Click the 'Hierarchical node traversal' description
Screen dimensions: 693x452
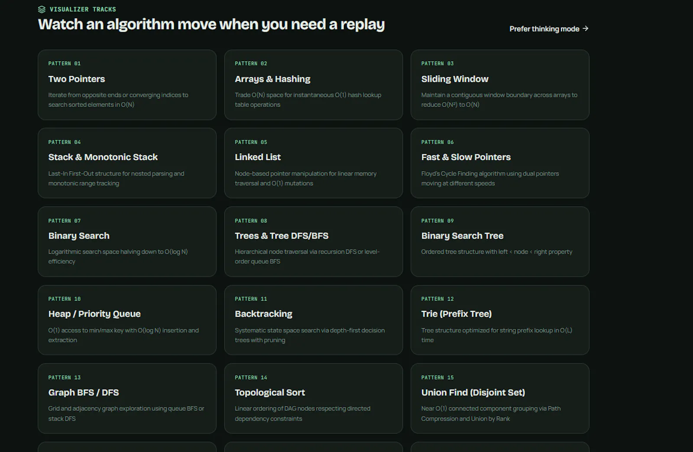[307, 257]
